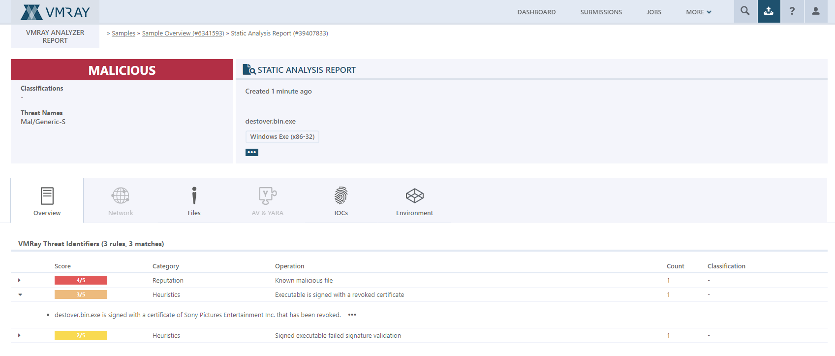Screen dimensions: 835x356
Task: Click the Operation column header
Action: point(290,266)
